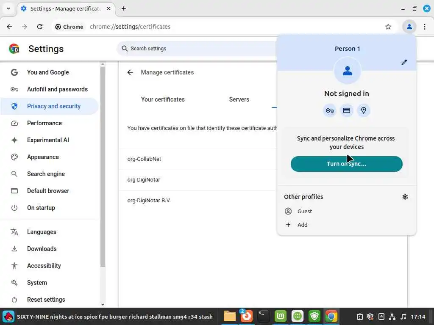Click the Firefox-like orange taskbar app with badge

pos(246,316)
